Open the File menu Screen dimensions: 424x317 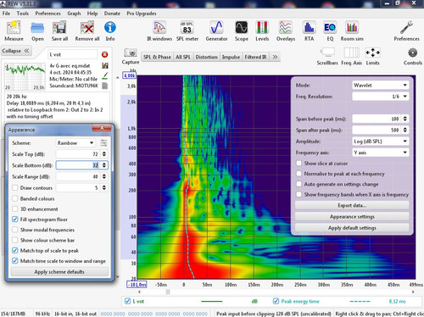6,14
